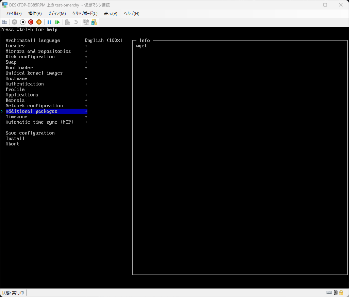
Task: Select highlighted 'Additional packages' entry
Action: point(46,111)
